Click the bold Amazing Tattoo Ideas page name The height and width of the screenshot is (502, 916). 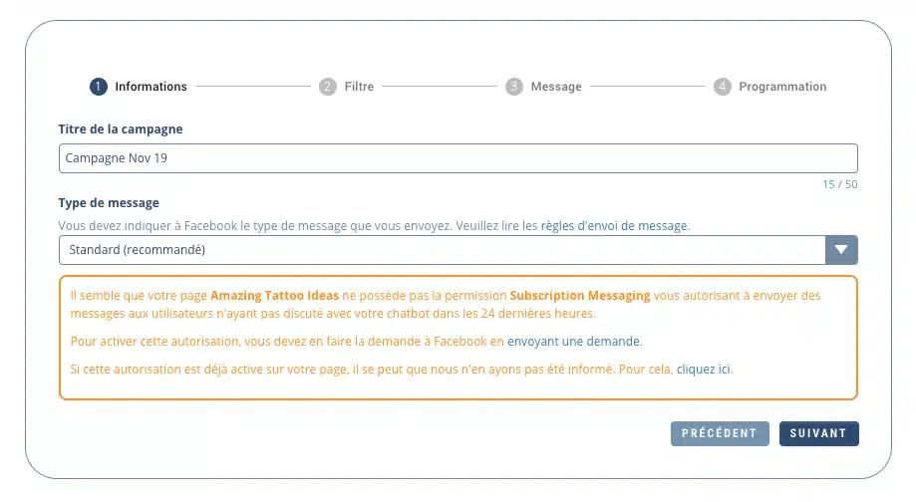(274, 296)
